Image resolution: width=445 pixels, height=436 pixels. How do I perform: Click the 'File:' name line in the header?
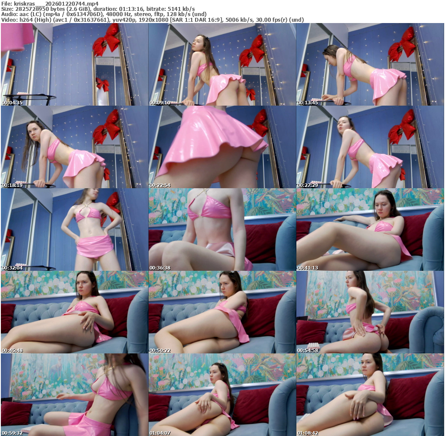[x=50, y=3]
